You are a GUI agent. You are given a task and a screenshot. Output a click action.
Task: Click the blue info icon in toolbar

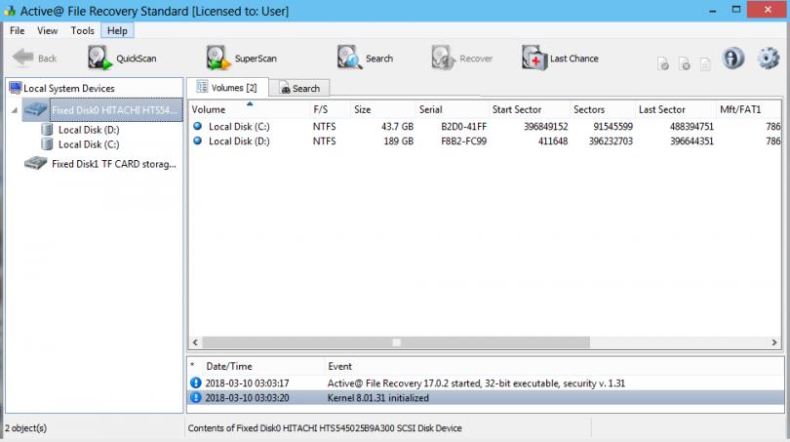click(x=732, y=59)
